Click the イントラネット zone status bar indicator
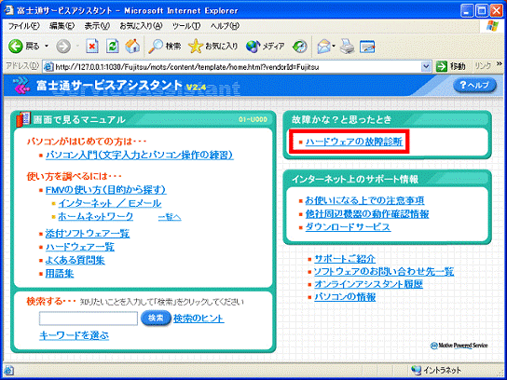The height and width of the screenshot is (380, 507). click(x=436, y=370)
